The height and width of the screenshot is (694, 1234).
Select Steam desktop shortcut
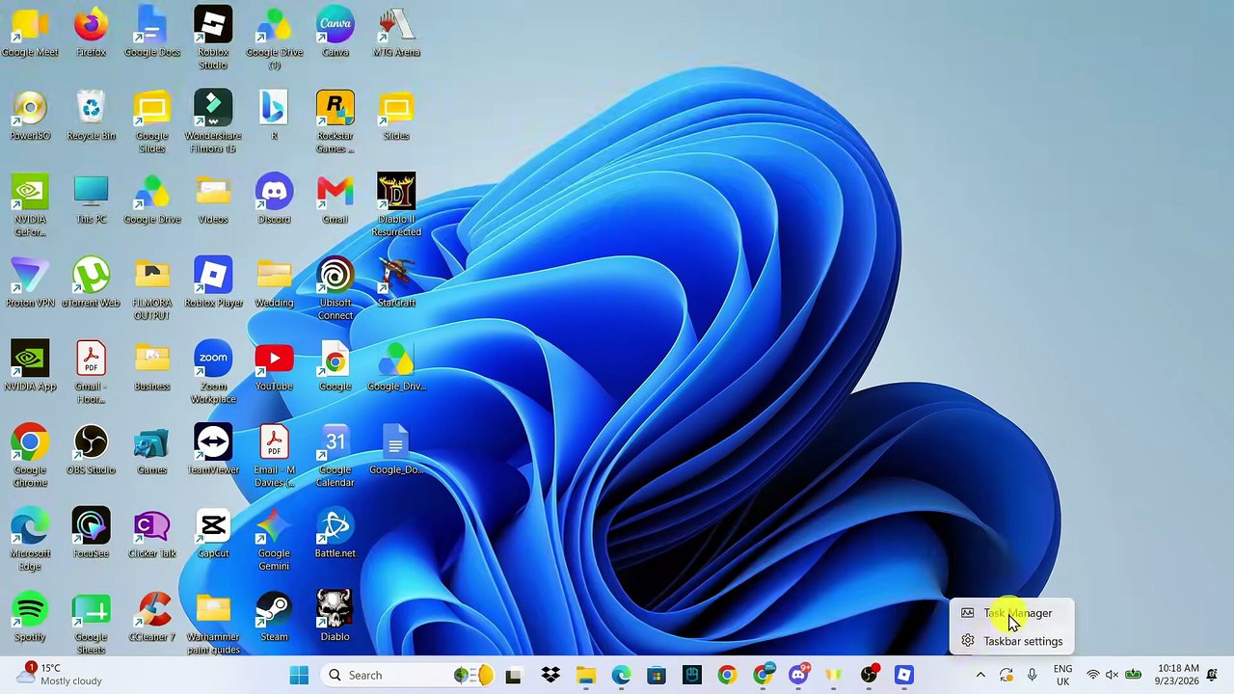click(x=274, y=617)
